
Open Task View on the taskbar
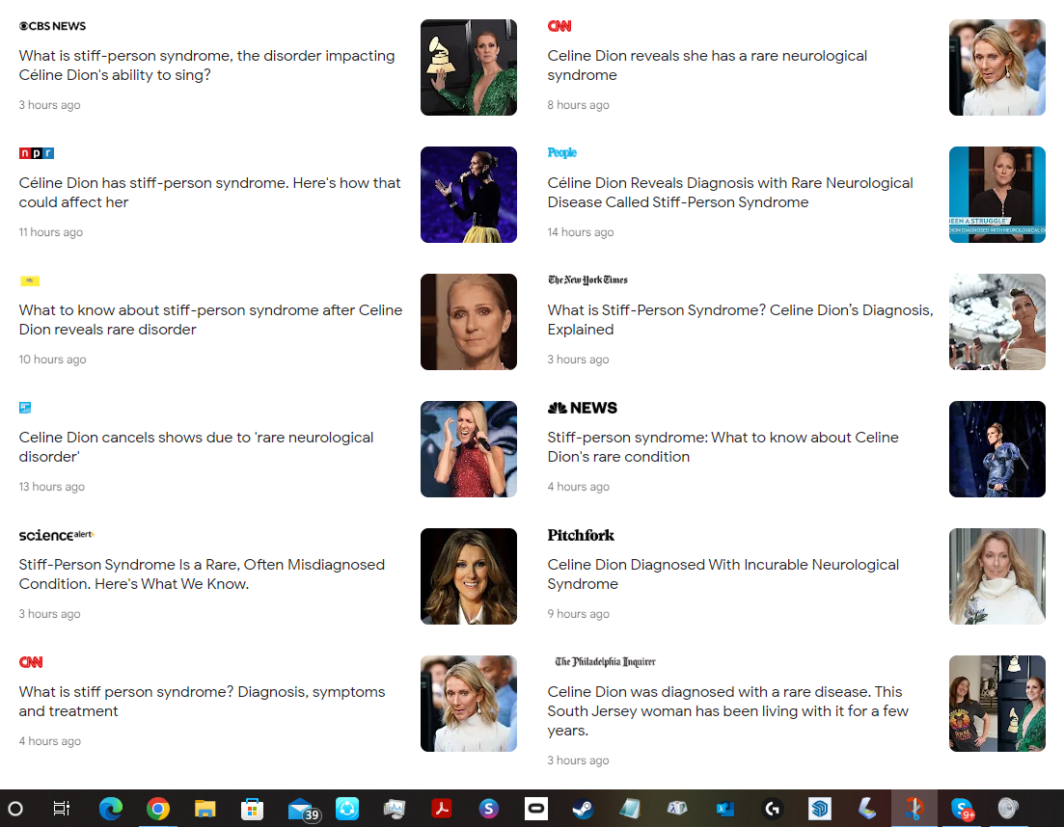pos(62,808)
